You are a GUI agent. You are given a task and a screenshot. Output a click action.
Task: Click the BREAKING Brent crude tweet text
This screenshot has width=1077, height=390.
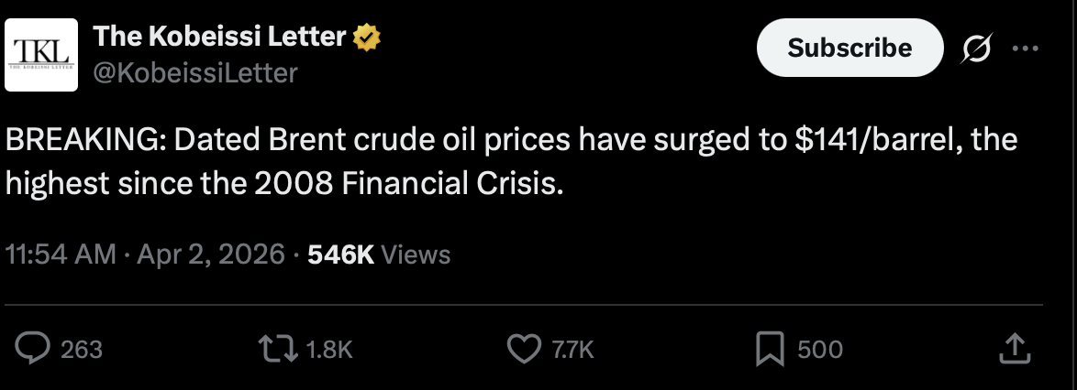(x=512, y=162)
